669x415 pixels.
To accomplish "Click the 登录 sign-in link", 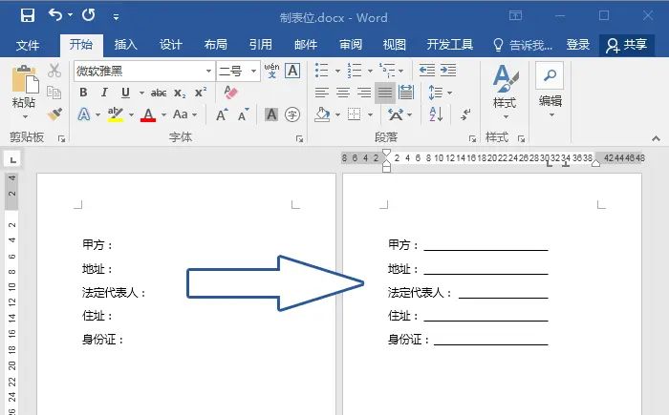I will pos(578,45).
